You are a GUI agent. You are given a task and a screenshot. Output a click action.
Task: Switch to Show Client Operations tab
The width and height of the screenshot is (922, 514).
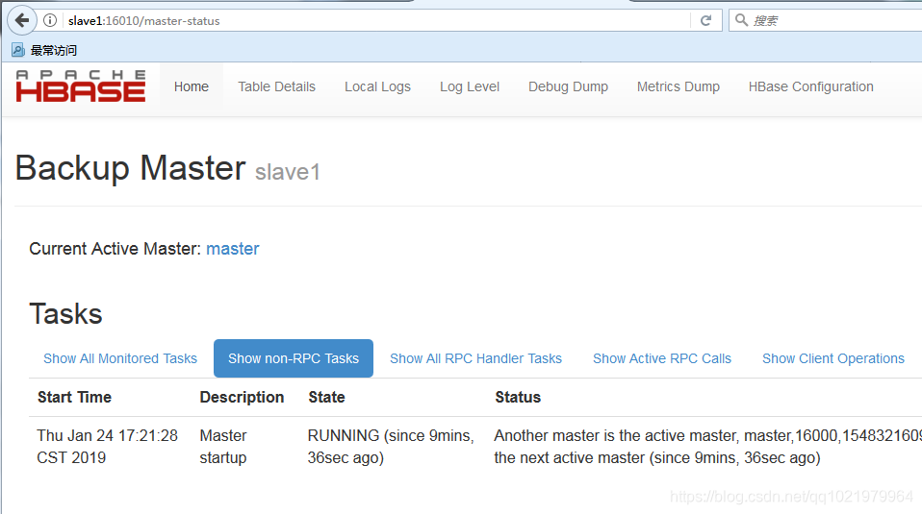click(x=833, y=358)
